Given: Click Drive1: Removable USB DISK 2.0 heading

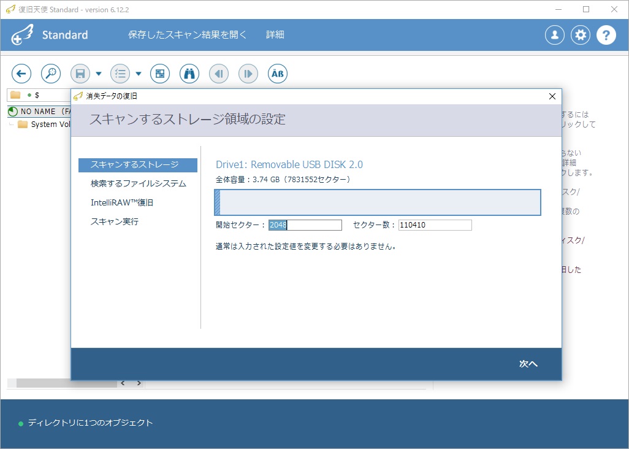Looking at the screenshot, I should click(x=289, y=164).
